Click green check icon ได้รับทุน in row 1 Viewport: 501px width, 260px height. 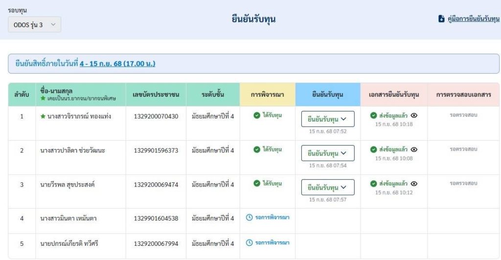(x=256, y=115)
